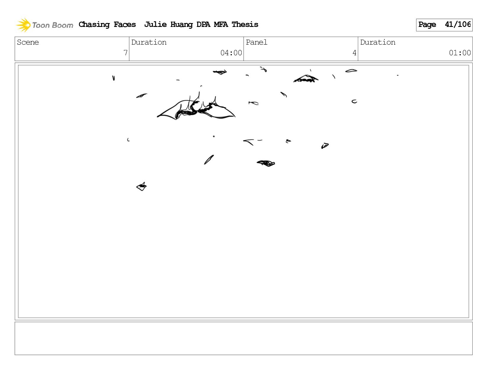Click the Toon Boom logo

[44, 25]
